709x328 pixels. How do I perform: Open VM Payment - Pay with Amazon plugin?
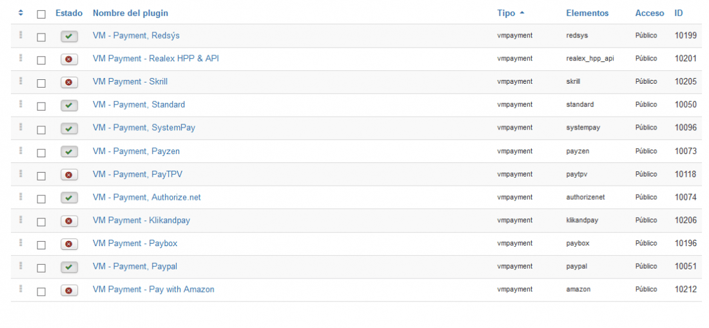tap(153, 289)
